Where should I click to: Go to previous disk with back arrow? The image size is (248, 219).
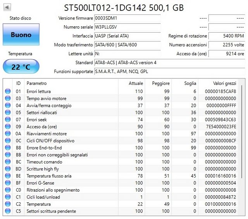[x=7, y=7]
